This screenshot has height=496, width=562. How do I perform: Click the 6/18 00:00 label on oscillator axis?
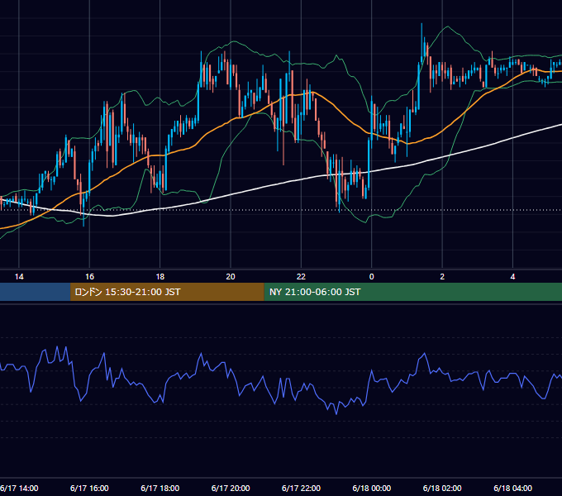372,488
